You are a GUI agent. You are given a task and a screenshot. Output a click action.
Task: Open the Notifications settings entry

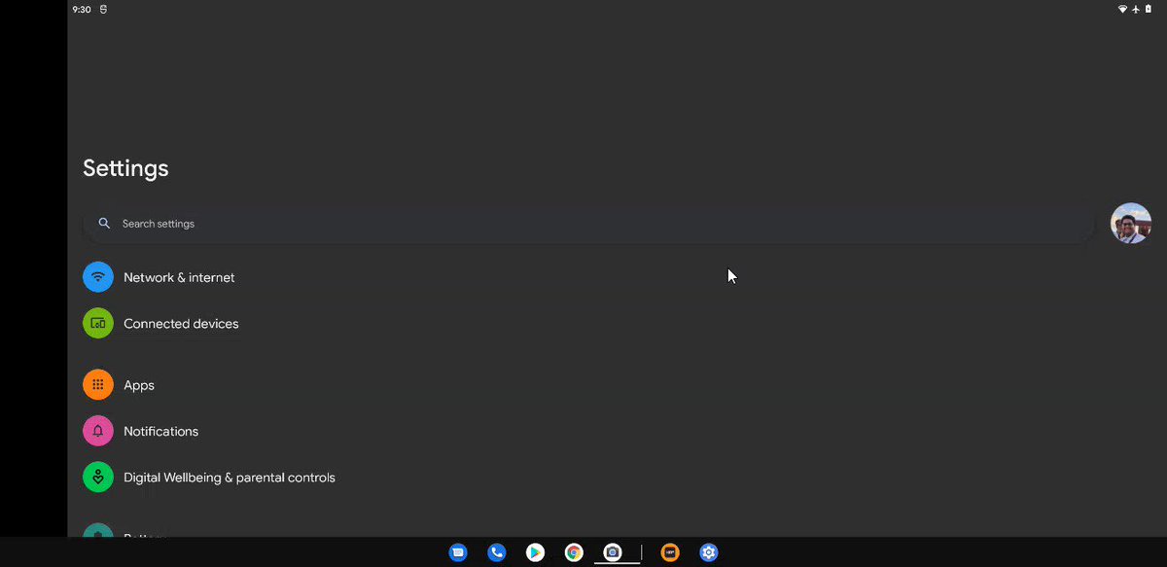[x=160, y=431]
